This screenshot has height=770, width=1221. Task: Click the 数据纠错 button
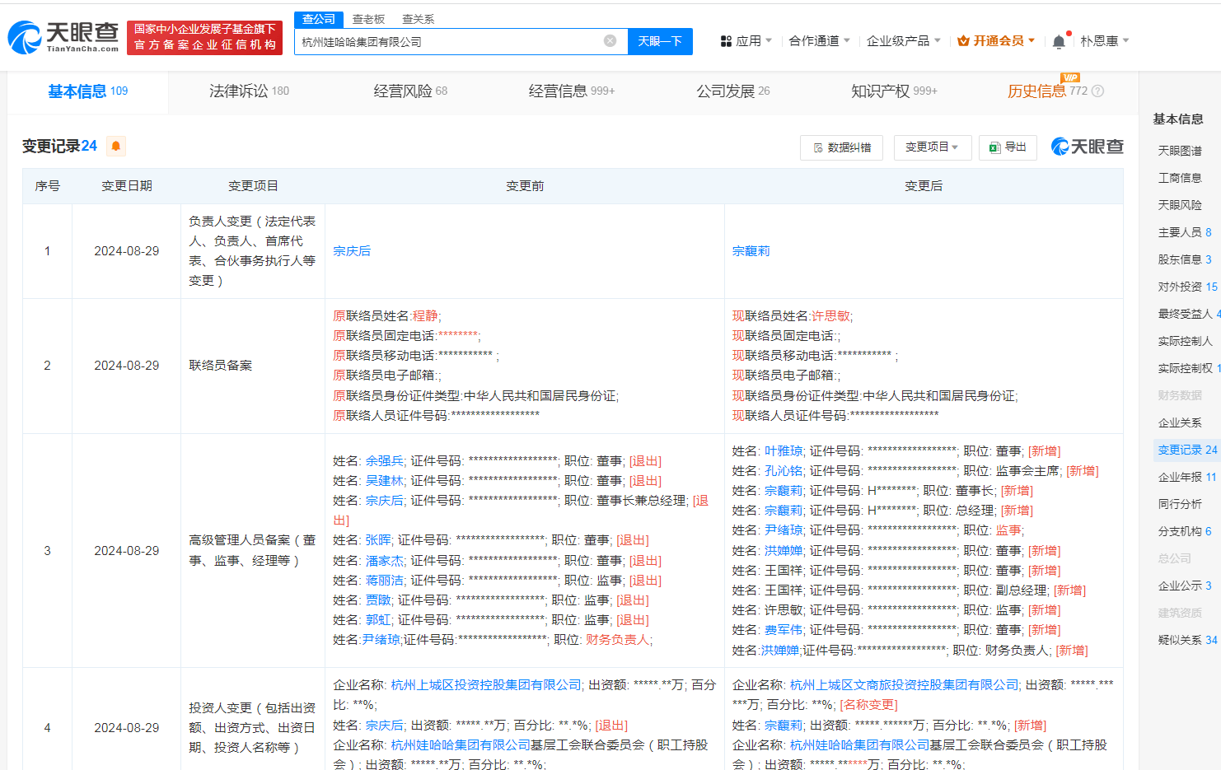[x=842, y=147]
